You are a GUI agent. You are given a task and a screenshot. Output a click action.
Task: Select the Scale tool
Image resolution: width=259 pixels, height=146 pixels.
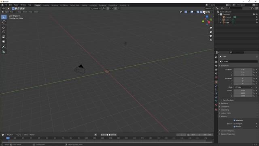[4, 37]
